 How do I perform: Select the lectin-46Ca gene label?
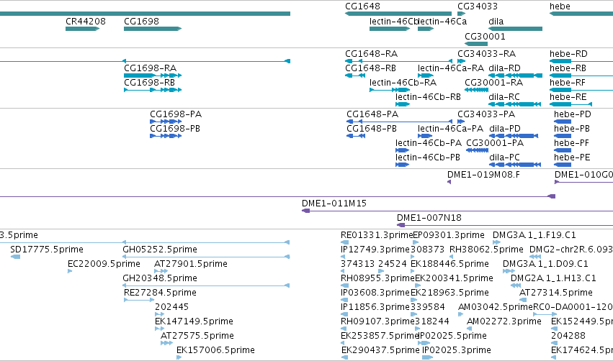click(x=442, y=22)
